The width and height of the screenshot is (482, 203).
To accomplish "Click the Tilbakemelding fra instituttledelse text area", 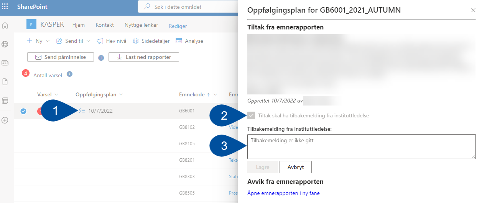I will (361, 146).
